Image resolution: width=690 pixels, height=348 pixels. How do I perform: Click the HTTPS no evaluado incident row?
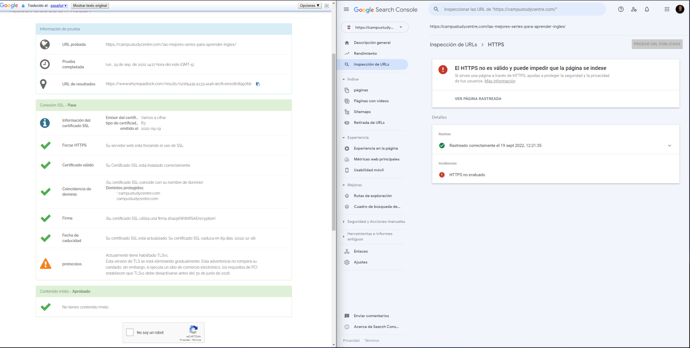click(556, 175)
